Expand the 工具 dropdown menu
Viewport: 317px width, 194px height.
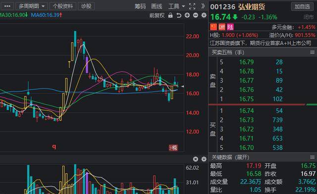[176, 6]
